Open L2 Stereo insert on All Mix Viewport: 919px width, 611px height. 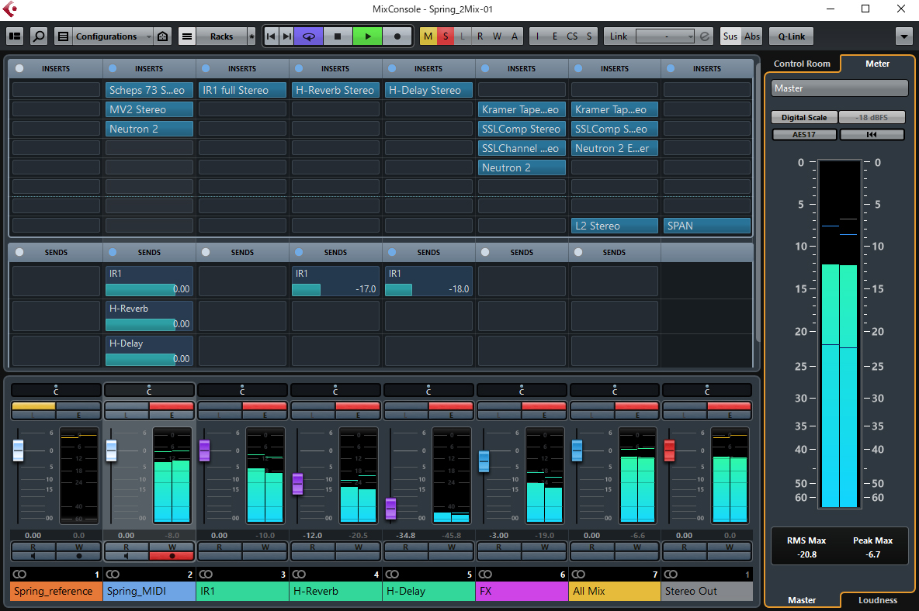[615, 226]
